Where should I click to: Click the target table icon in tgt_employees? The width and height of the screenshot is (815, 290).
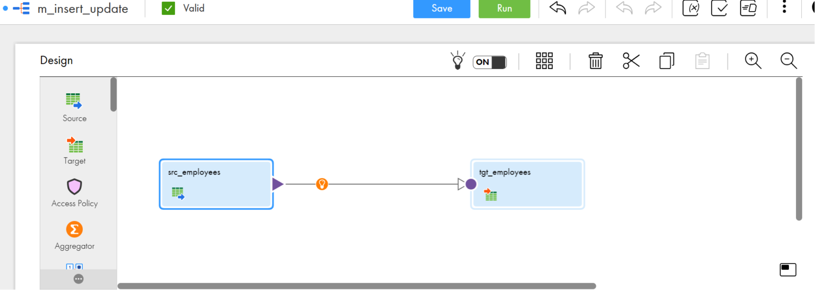pos(490,195)
